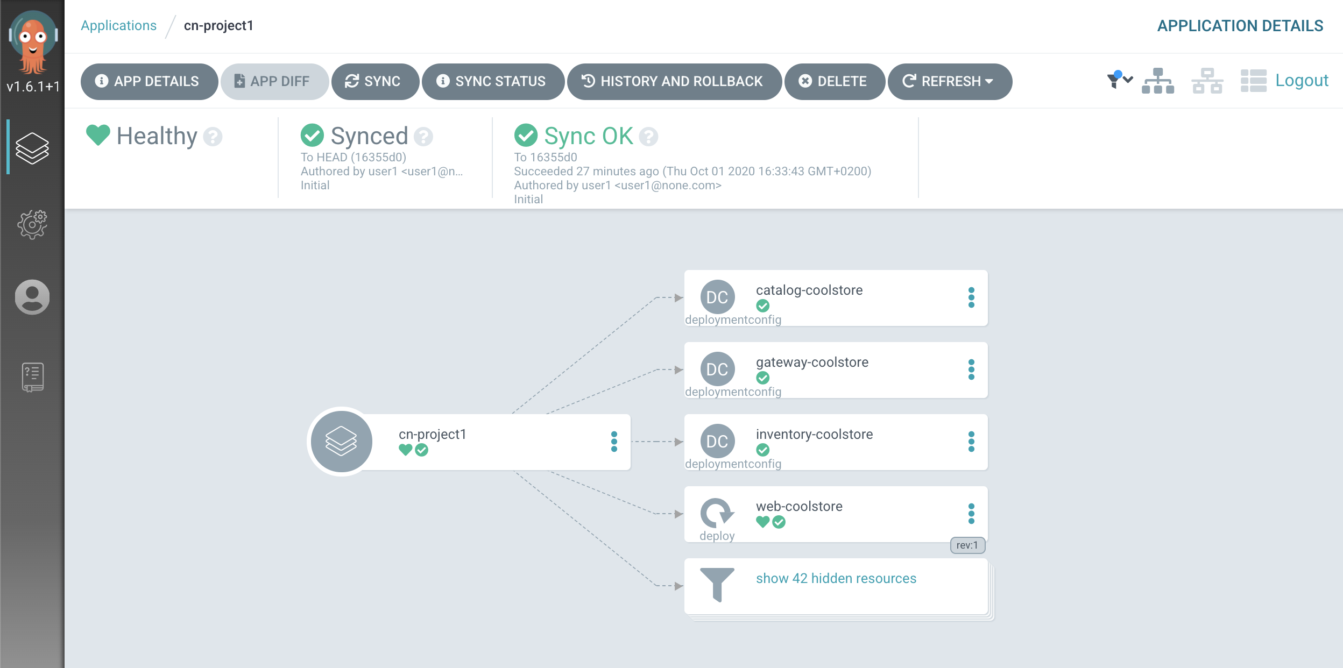Viewport: 1343px width, 668px height.
Task: Open Documentation book icon in sidebar
Action: [32, 376]
